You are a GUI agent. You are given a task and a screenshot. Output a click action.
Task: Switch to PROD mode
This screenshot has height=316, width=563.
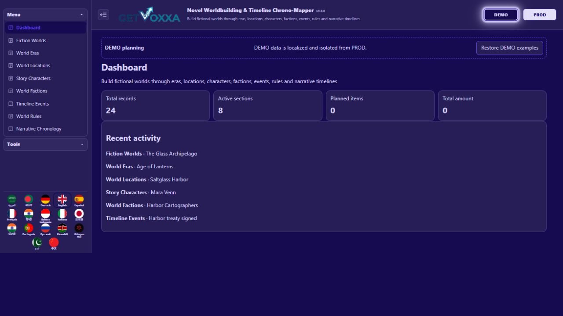(x=540, y=15)
